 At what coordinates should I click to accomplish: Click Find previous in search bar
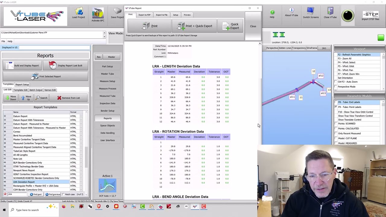coord(53,194)
